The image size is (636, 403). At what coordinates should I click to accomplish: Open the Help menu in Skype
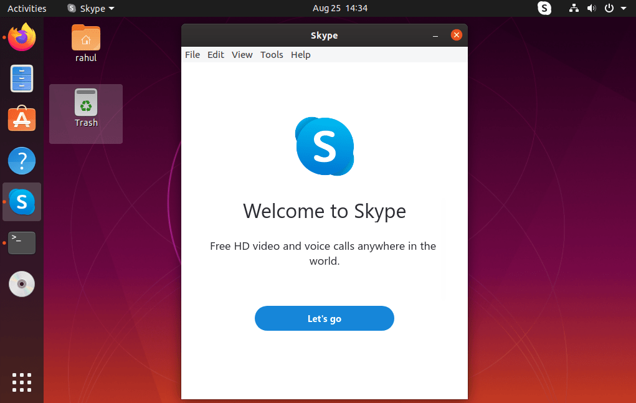301,55
